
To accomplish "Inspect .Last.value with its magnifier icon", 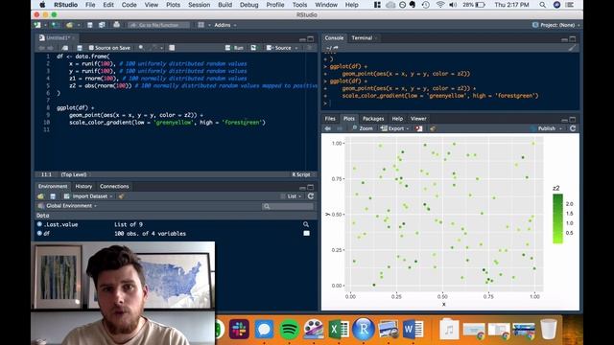I will [306, 224].
